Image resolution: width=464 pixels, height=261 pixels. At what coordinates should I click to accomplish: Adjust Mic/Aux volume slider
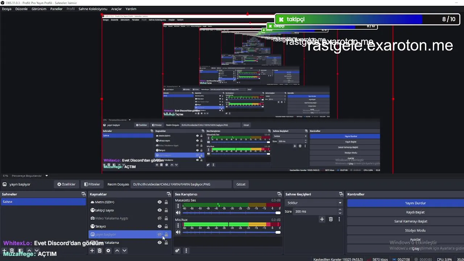point(232,232)
